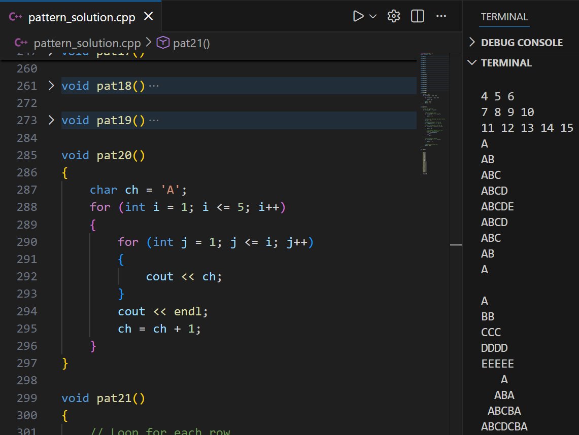Viewport: 579px width, 435px height.
Task: Expand folded pat18() function
Action: tap(51, 86)
